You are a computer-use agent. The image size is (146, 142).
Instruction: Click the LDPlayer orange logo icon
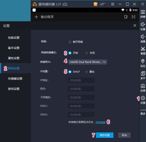(x=35, y=4)
